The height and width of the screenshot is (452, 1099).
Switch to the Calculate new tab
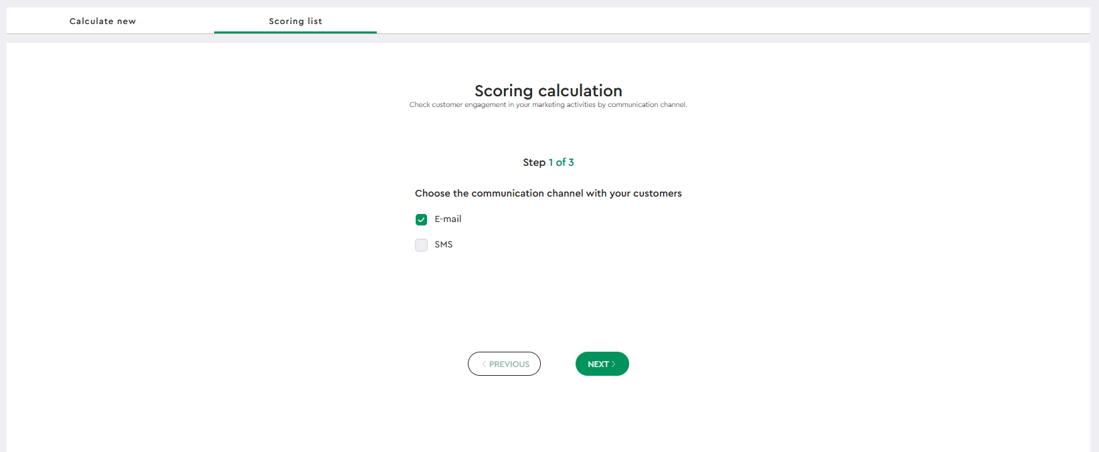(102, 21)
